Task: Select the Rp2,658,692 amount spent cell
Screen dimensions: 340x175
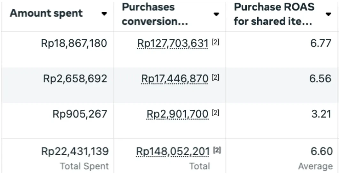Action: 75,78
